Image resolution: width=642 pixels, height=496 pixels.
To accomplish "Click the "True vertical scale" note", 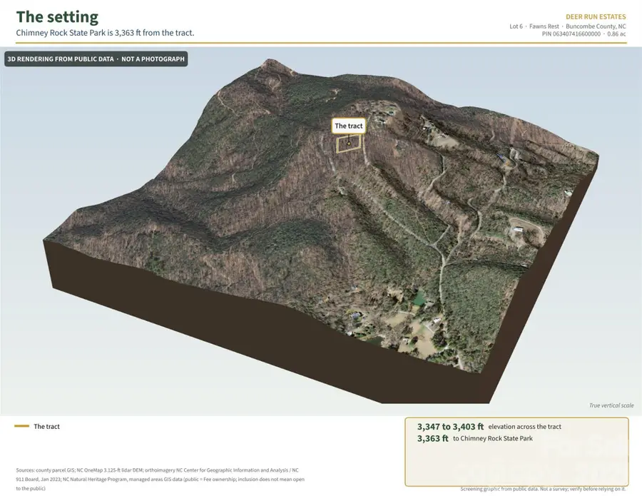I will coord(611,405).
